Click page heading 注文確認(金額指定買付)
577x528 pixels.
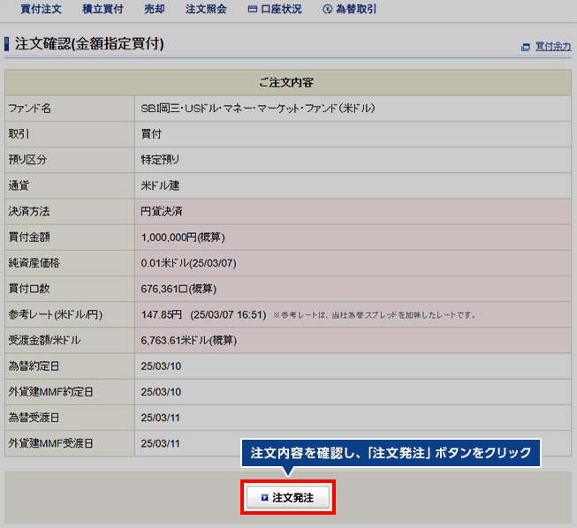pyautogui.click(x=89, y=44)
